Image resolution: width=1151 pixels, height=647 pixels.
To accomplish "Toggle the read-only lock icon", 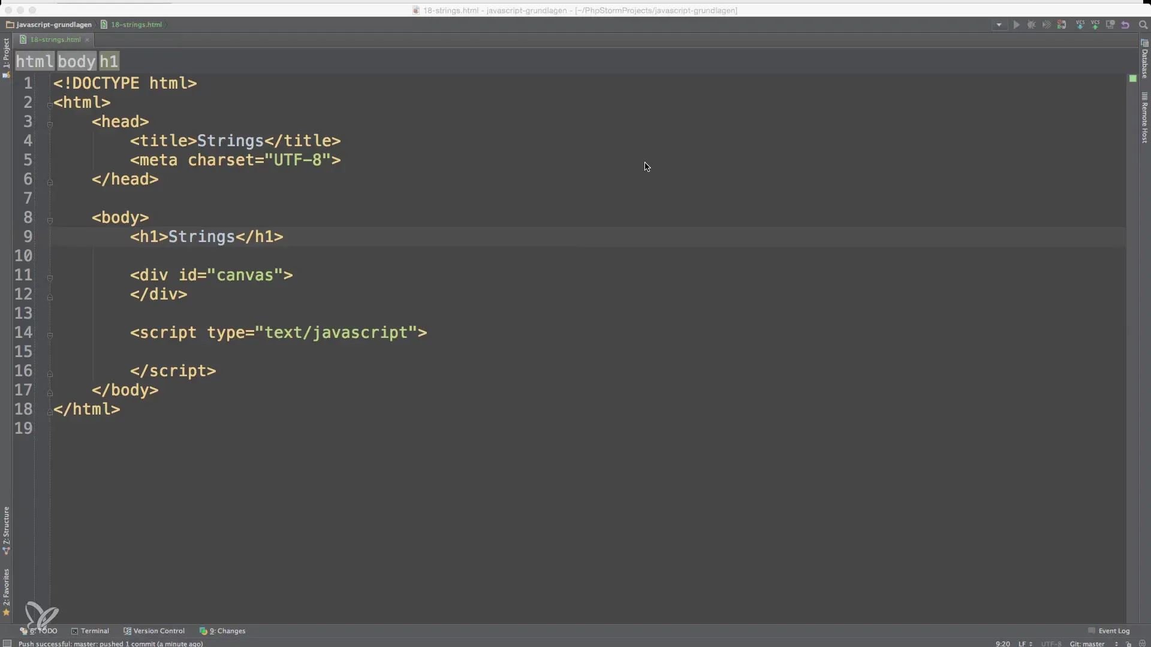I will click(x=1128, y=643).
